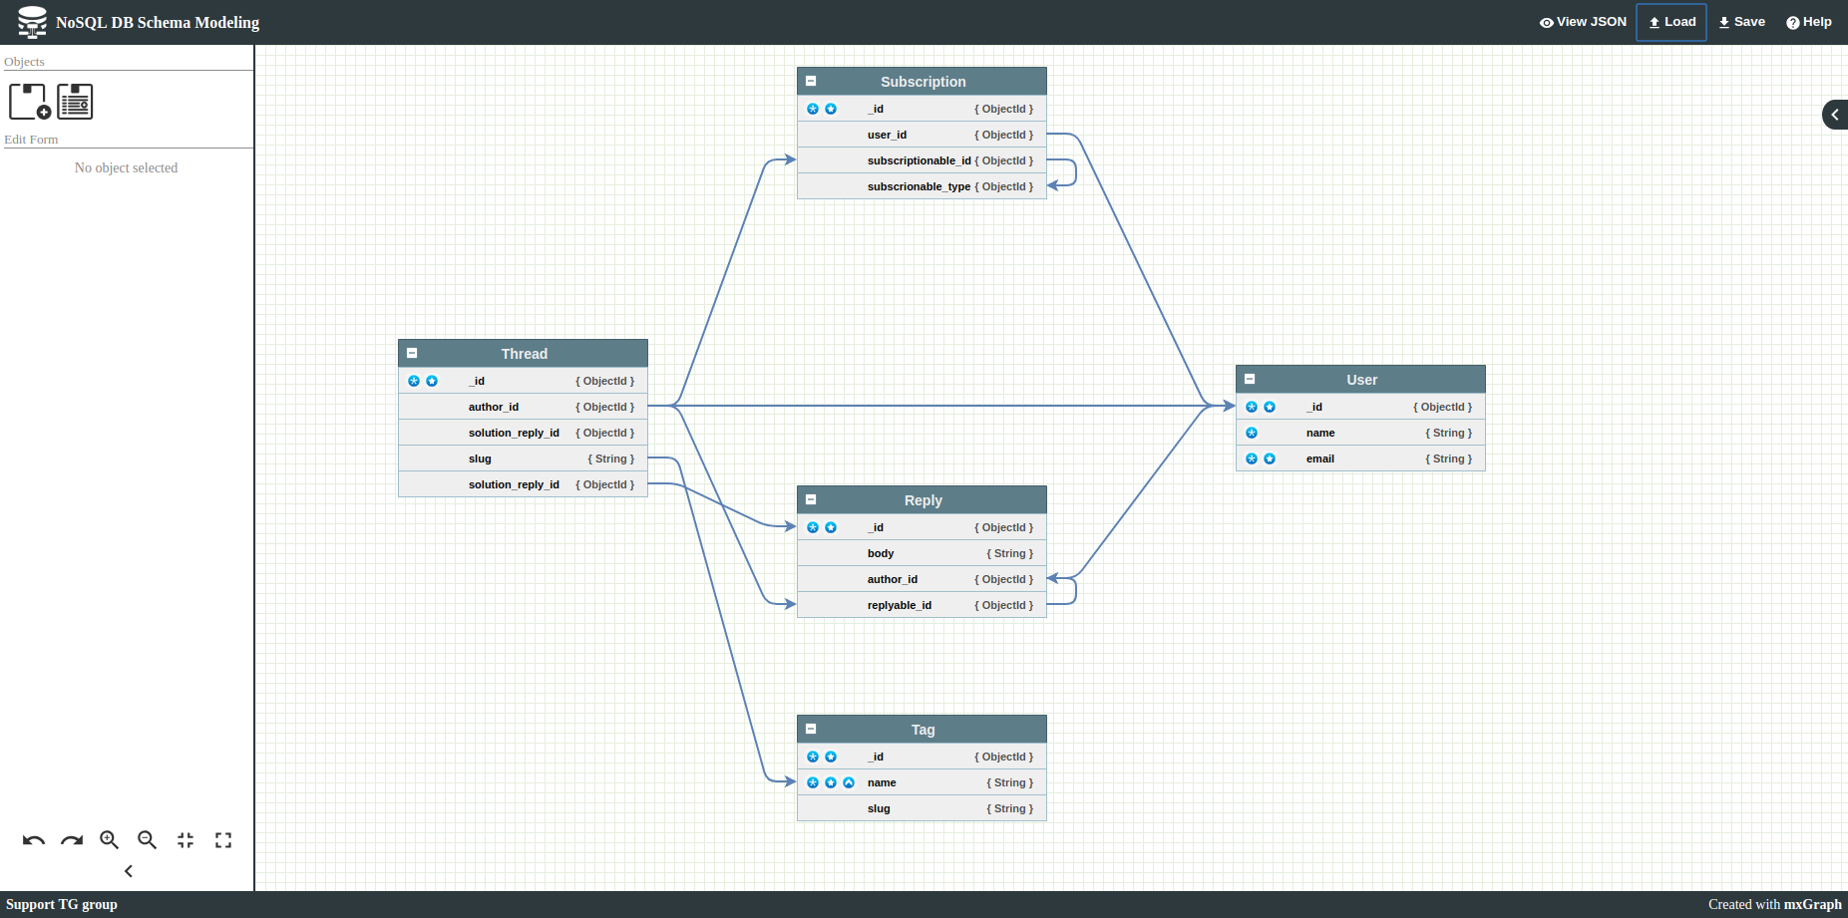Select the Reply table body field row
This screenshot has width=1848, height=918.
tap(922, 553)
